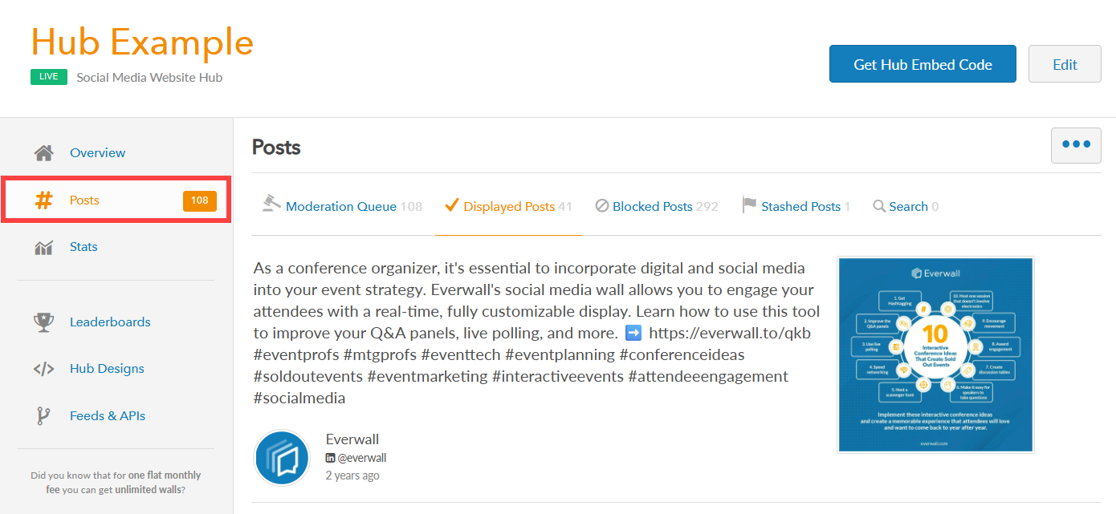
Task: Switch to the Displayed Posts tab
Action: pos(508,206)
